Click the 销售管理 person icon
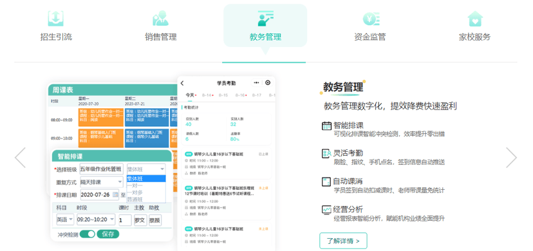The width and height of the screenshot is (533, 251). tap(160, 18)
